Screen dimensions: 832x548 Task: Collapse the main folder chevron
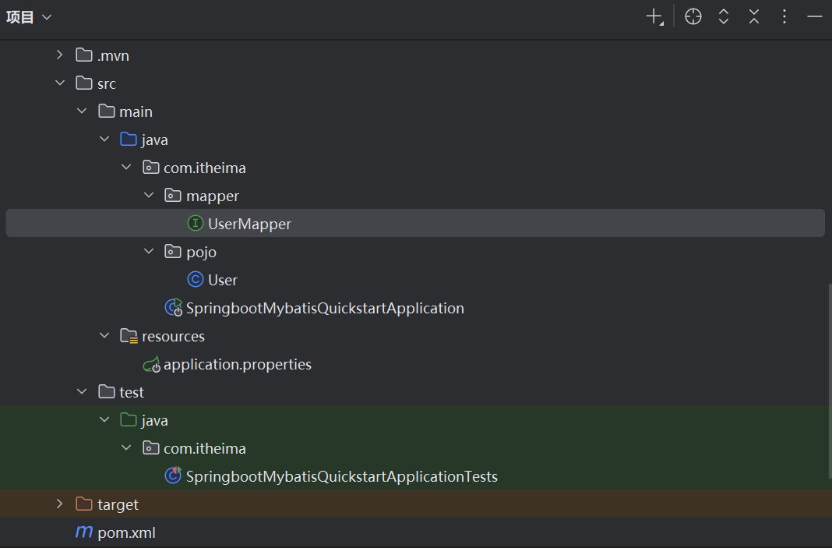coord(82,111)
